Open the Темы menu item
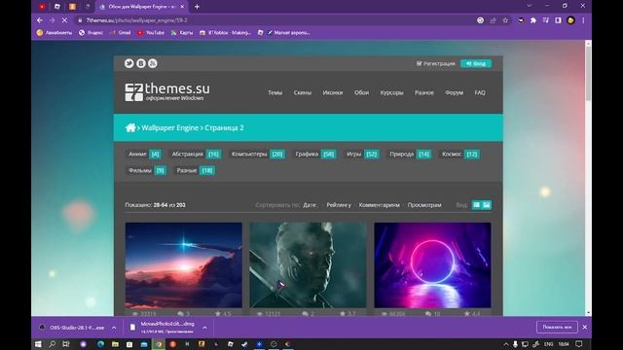The width and height of the screenshot is (623, 350). [275, 92]
